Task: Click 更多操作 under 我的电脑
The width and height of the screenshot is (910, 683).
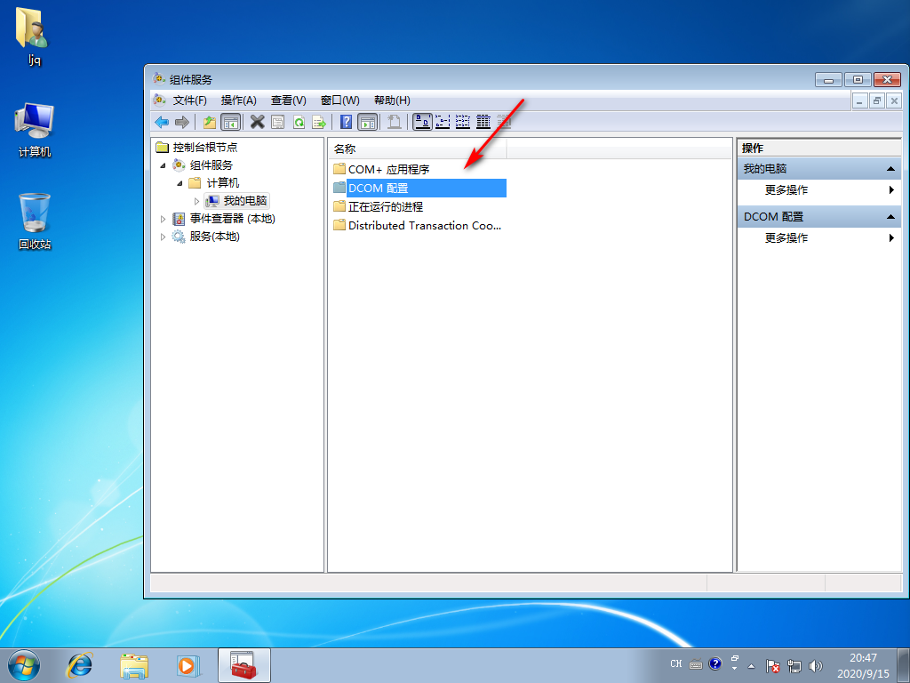Action: [x=786, y=190]
